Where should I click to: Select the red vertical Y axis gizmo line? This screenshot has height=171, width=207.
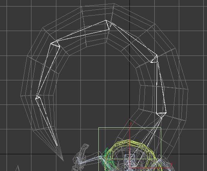click(130, 147)
